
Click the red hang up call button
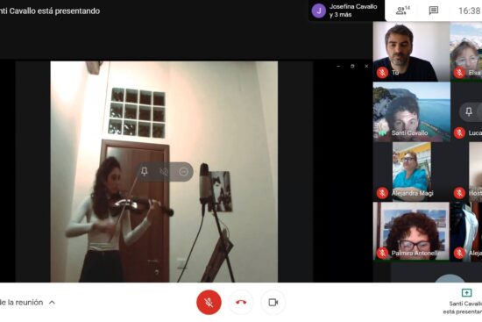(241, 303)
